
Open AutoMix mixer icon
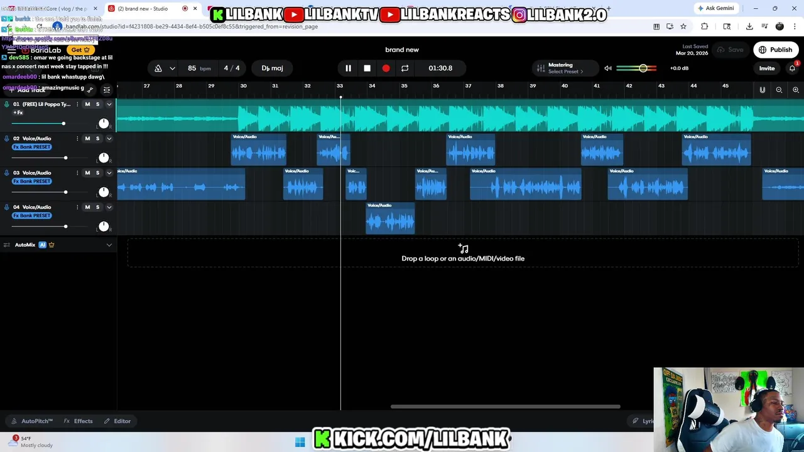[x=7, y=245]
